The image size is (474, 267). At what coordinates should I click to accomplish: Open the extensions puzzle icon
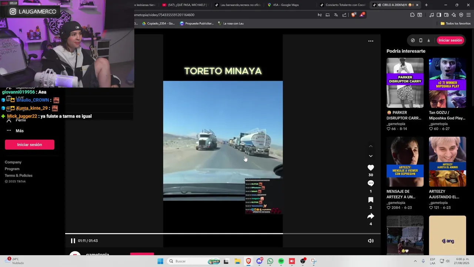click(x=412, y=15)
